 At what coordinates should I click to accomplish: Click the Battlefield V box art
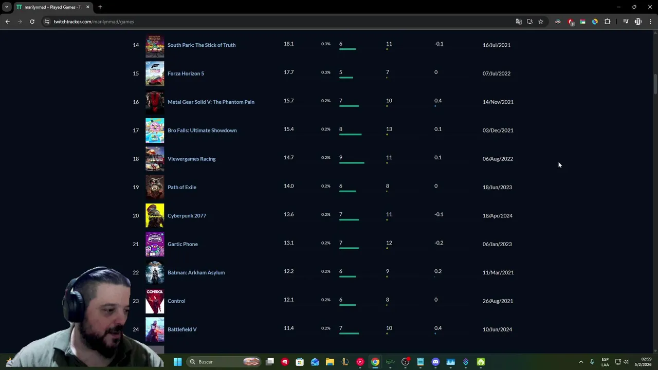pyautogui.click(x=155, y=329)
